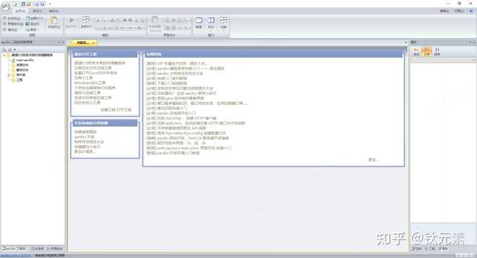Close the start page document tab
Screen dimensions: 477x258
93,43
